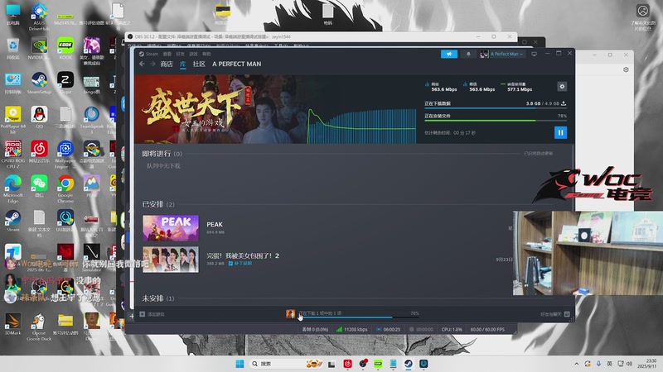Viewport: 663px width, 372px height.
Task: Open the 商店 store tab
Action: point(167,64)
